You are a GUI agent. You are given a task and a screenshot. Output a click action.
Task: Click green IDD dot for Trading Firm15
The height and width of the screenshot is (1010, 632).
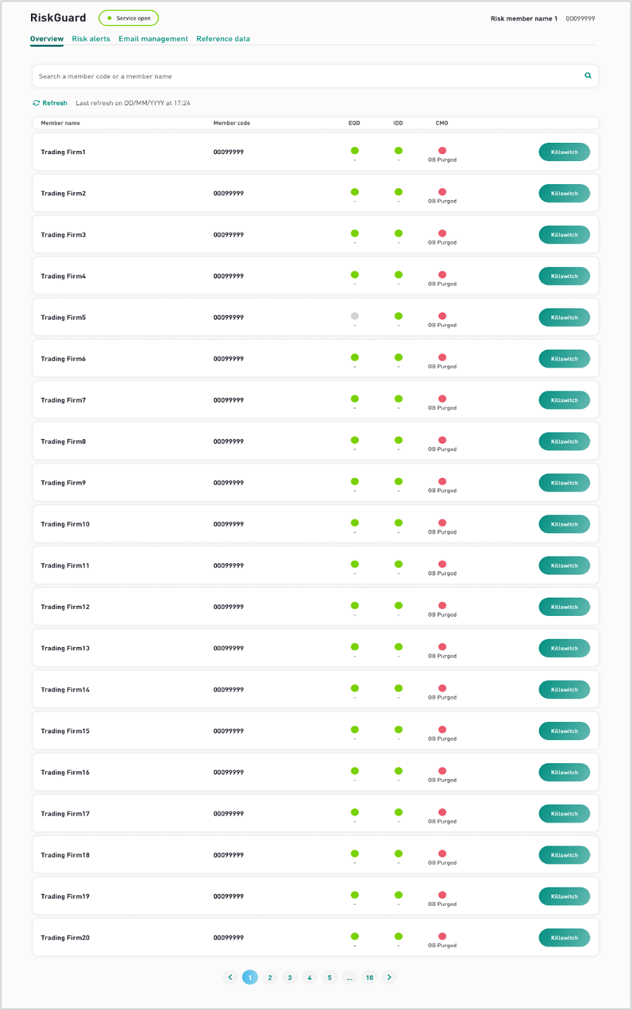click(x=399, y=730)
